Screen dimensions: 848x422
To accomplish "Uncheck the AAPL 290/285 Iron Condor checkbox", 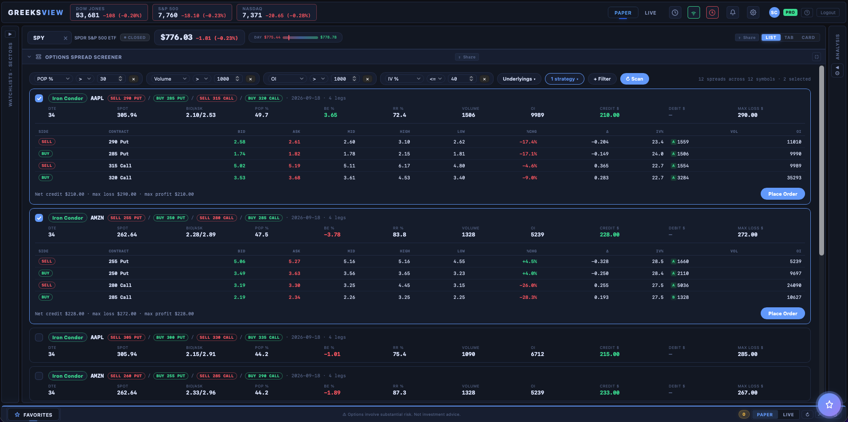I will (39, 98).
